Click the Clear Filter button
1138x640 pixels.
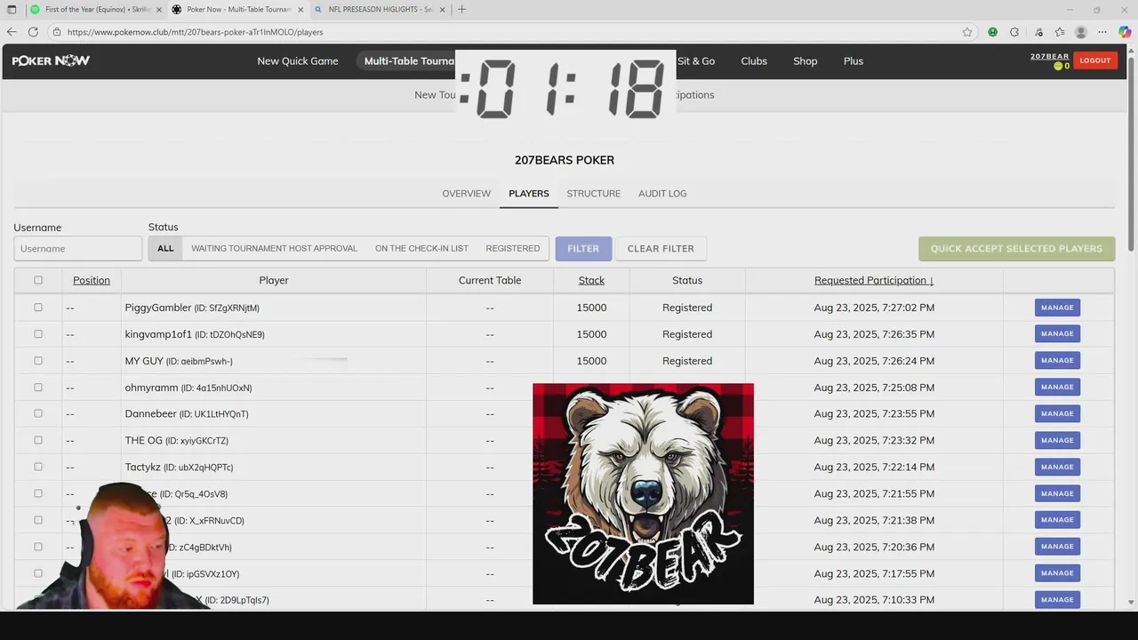click(661, 249)
